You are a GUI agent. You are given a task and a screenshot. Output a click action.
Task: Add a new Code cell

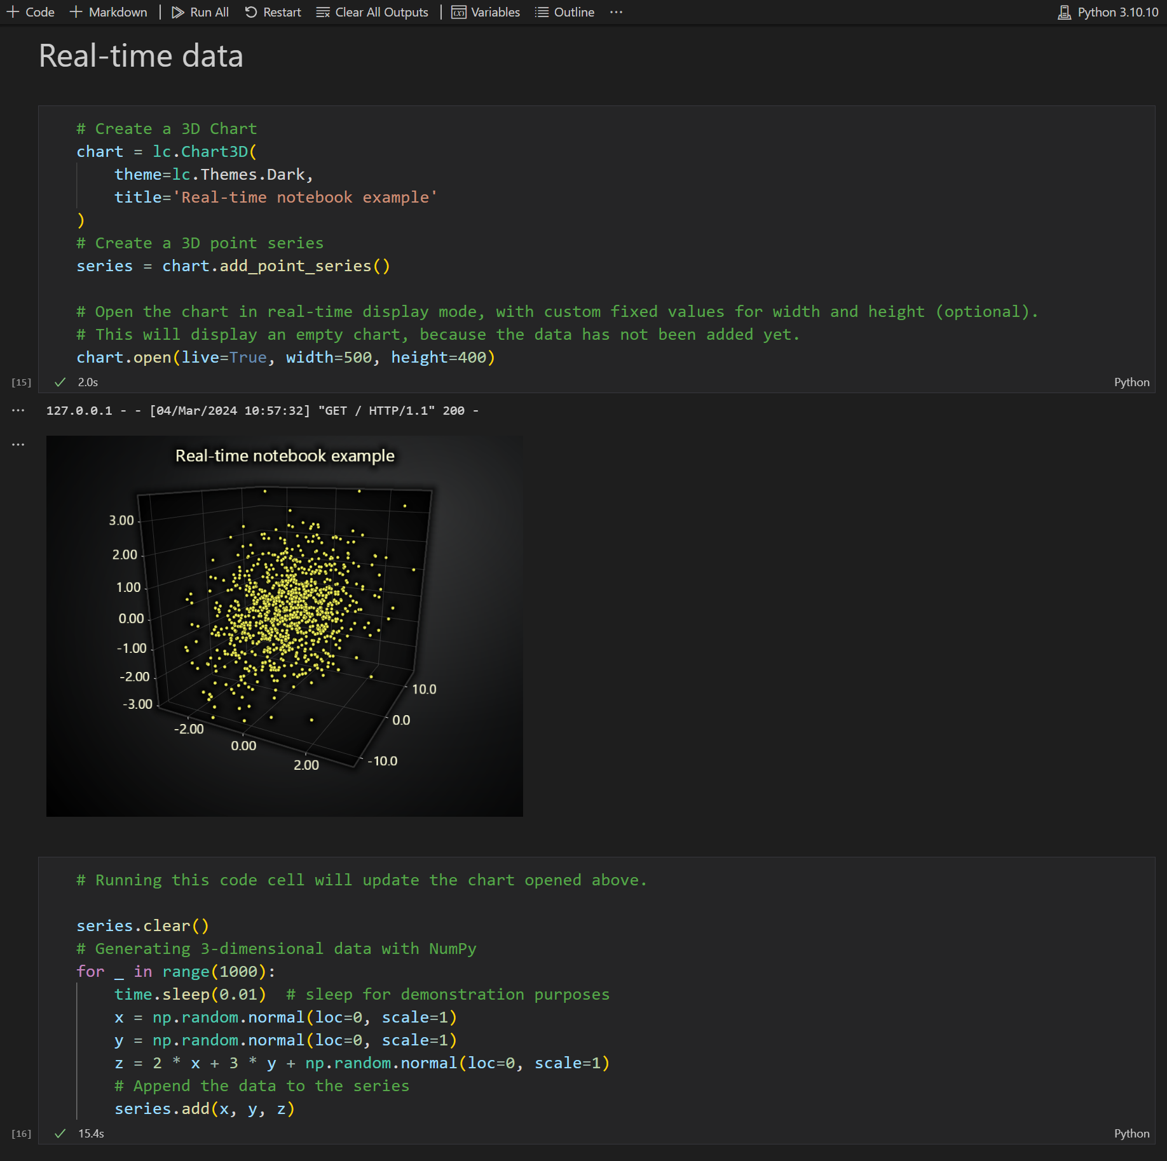(31, 12)
